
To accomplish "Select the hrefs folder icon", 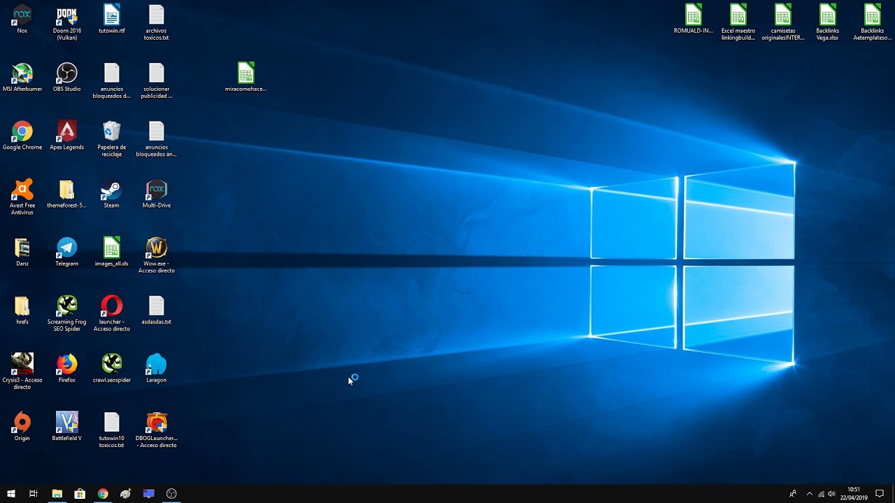I will pos(22,311).
